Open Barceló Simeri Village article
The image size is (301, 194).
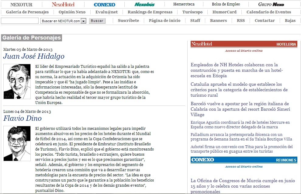240,109
